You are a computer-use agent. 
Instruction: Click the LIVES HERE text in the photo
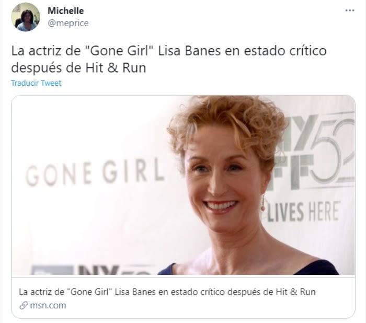click(x=303, y=212)
